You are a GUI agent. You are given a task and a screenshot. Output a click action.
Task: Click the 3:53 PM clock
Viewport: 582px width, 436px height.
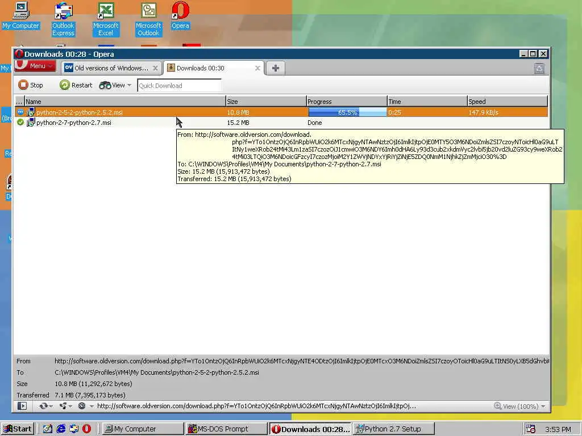pos(558,429)
